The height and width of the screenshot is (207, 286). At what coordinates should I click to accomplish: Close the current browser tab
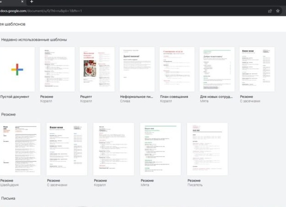coord(22,2)
